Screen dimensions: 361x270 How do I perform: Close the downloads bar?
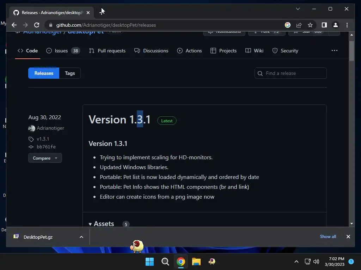tap(348, 237)
